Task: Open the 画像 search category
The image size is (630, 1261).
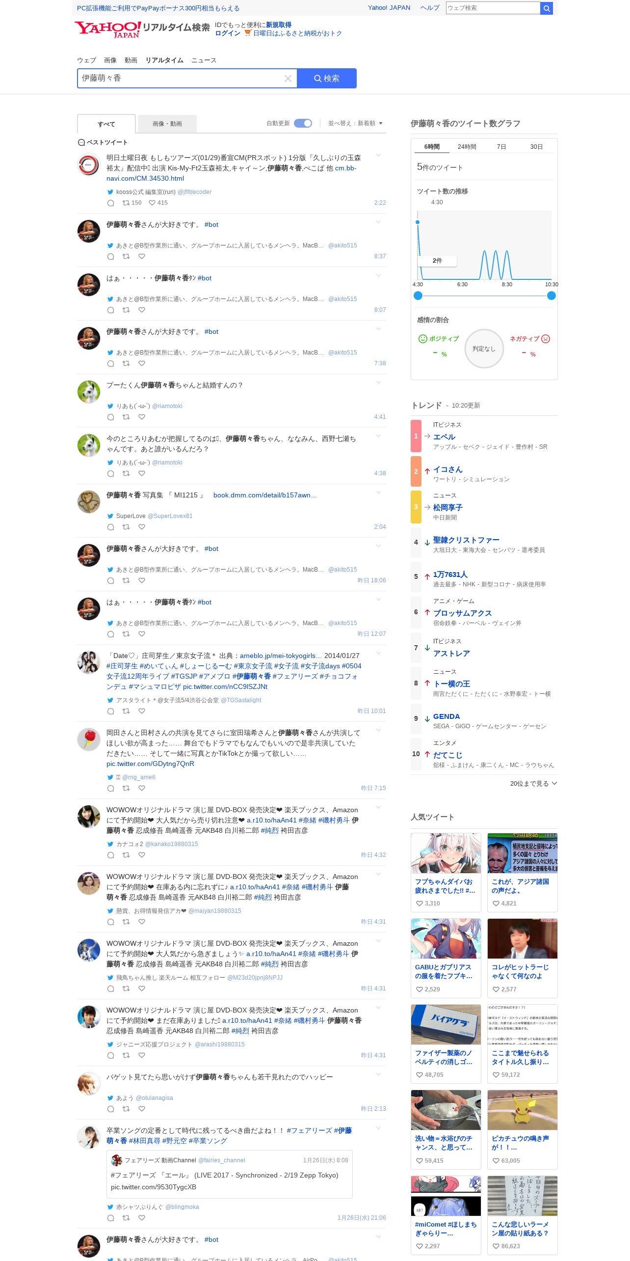Action: tap(110, 60)
